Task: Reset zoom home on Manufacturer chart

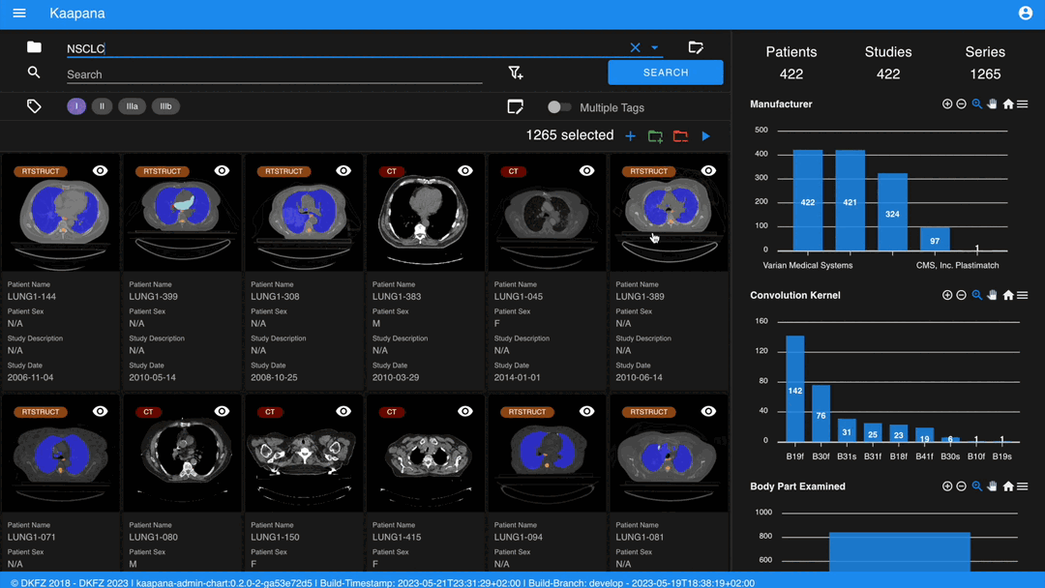Action: pyautogui.click(x=1008, y=103)
